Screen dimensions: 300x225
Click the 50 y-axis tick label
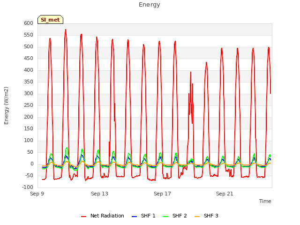[x=30, y=152]
